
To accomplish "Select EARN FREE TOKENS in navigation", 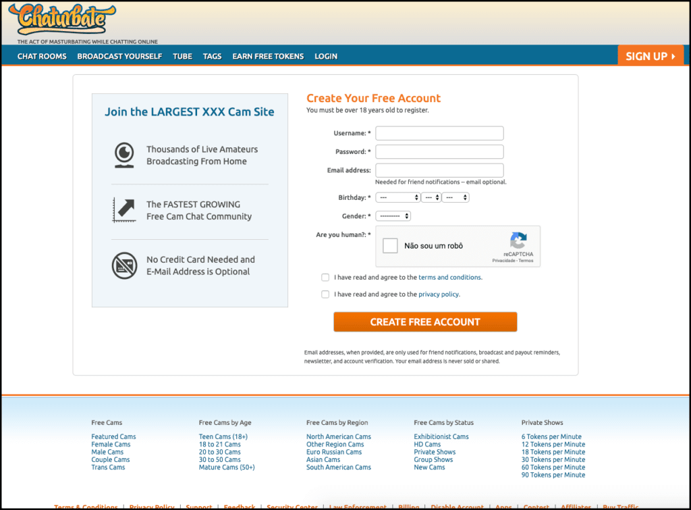I will tap(268, 57).
